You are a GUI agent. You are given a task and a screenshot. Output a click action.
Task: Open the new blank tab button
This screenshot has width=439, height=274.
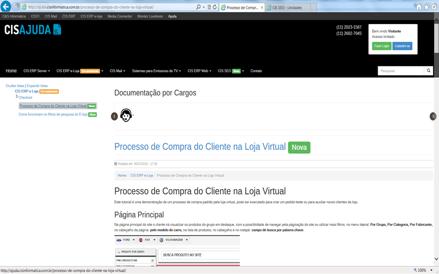(313, 8)
